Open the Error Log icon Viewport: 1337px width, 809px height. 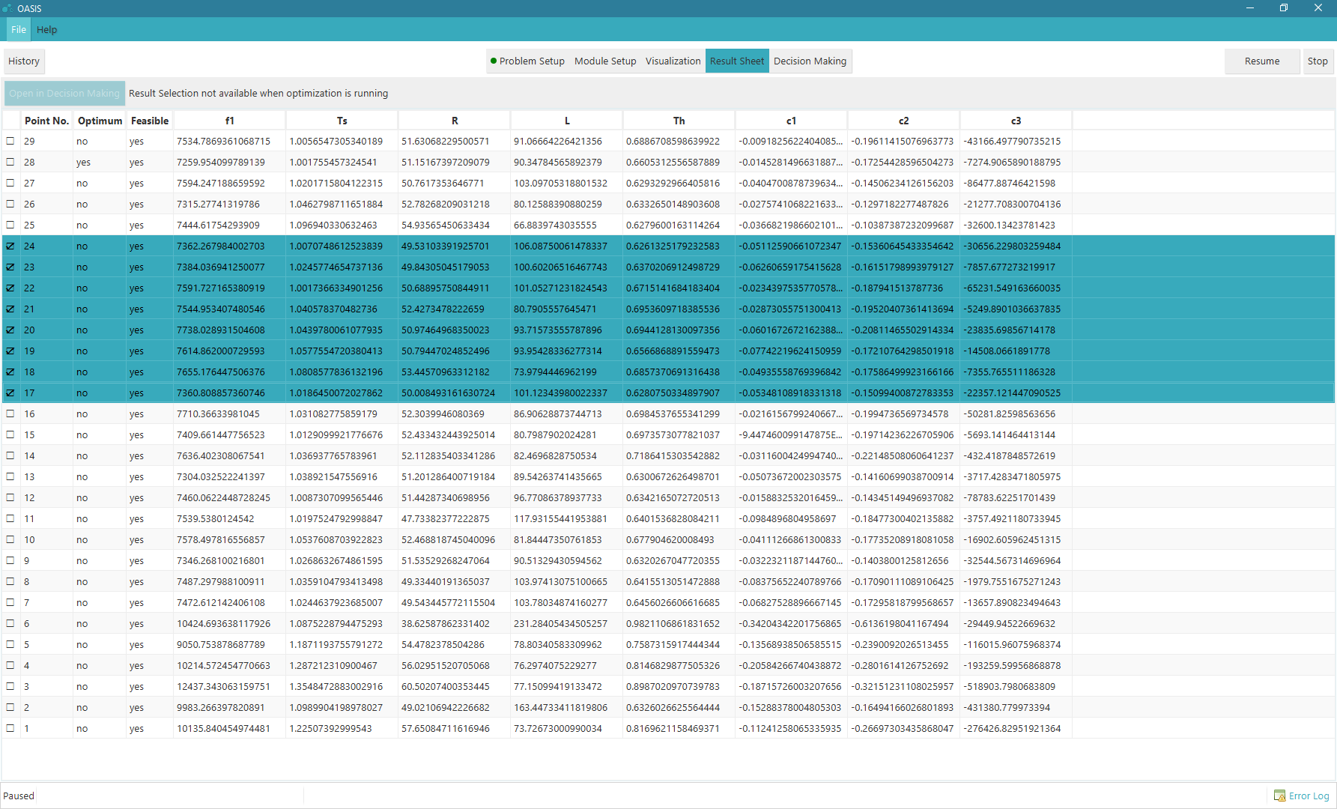point(1279,796)
